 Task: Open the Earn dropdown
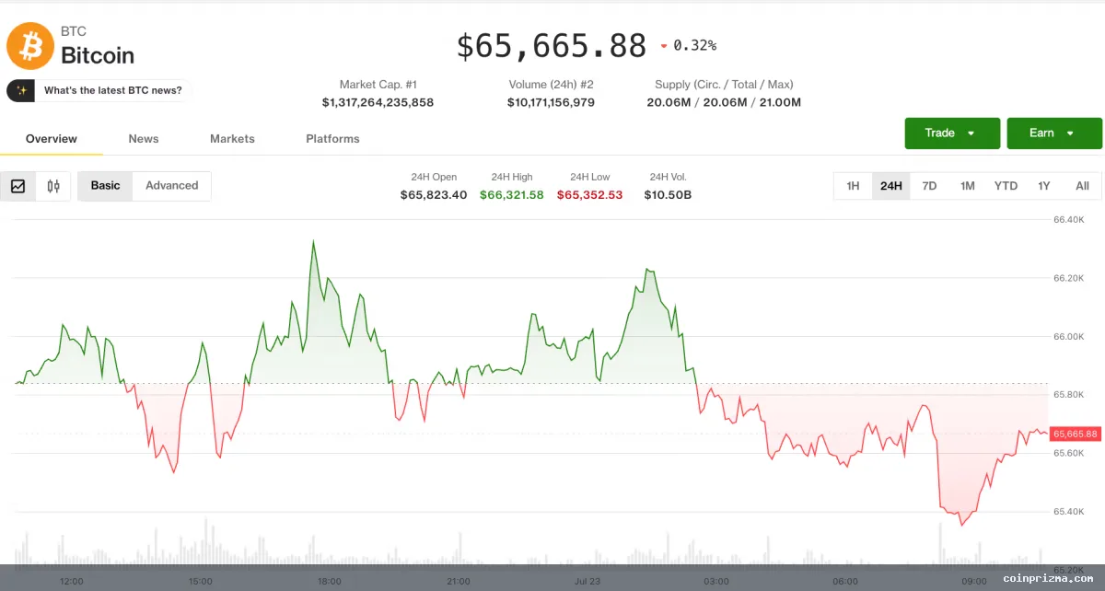click(1054, 133)
